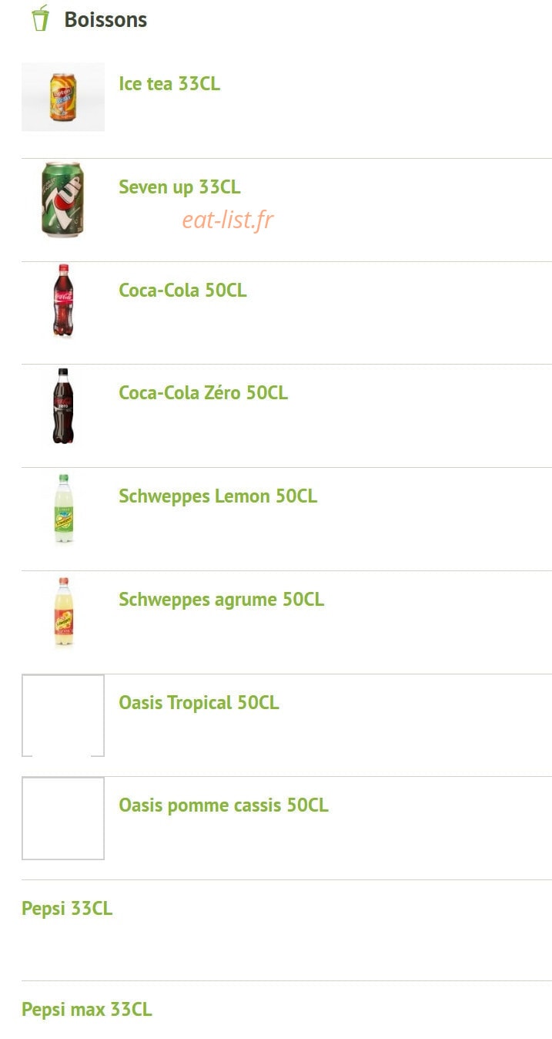Choose the Coca-Cola Zéro bottle image
Viewport: 552px width, 1039px height.
63,405
